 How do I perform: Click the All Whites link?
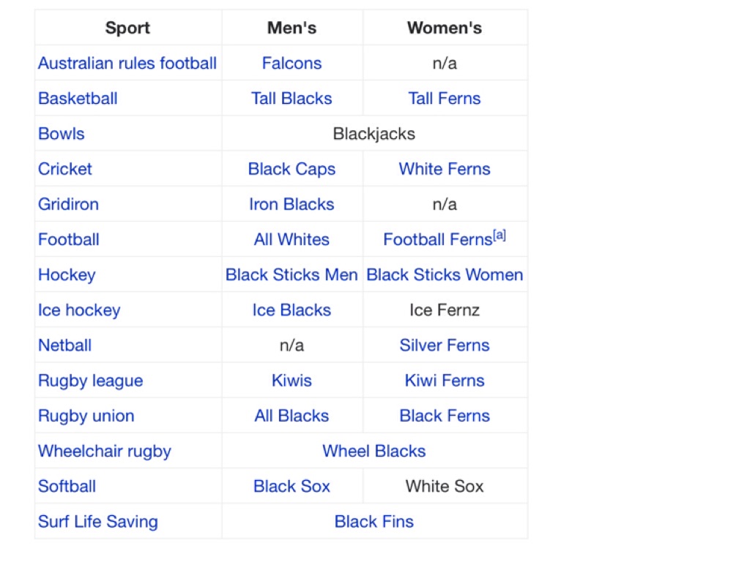click(292, 239)
